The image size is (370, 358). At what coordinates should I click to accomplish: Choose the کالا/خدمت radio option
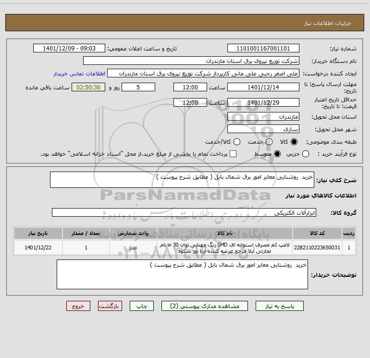237,142
